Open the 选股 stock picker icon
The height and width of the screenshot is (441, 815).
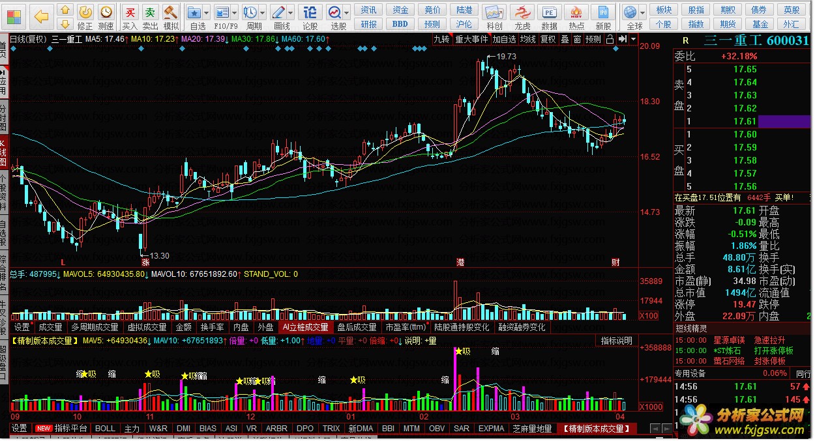pos(334,12)
